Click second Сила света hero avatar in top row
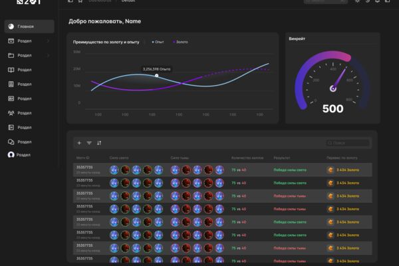 (125, 170)
